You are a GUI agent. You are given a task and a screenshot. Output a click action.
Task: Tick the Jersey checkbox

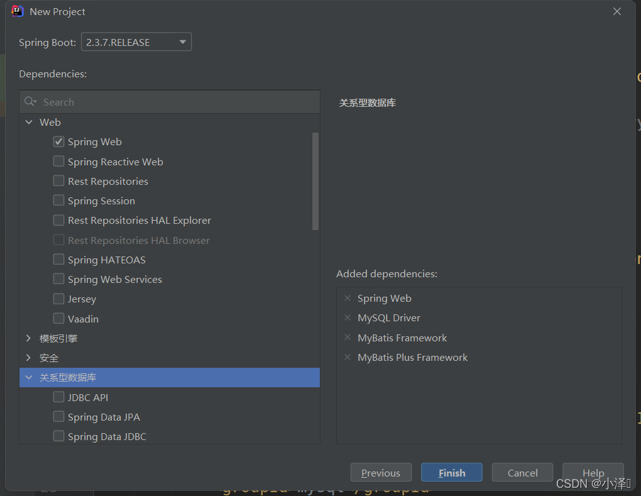pos(58,299)
